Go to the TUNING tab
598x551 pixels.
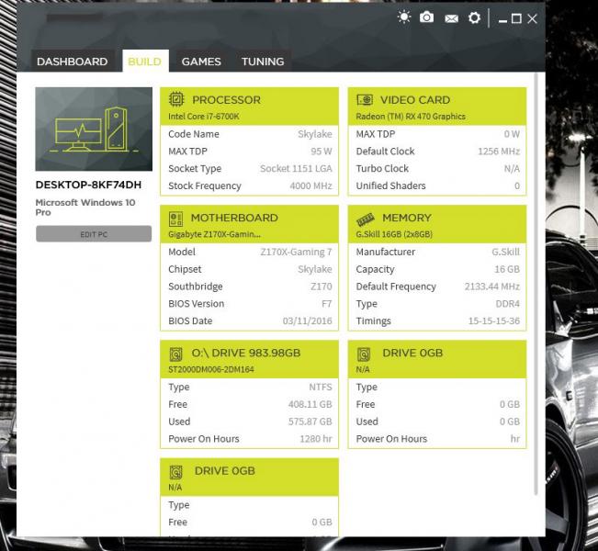(263, 62)
